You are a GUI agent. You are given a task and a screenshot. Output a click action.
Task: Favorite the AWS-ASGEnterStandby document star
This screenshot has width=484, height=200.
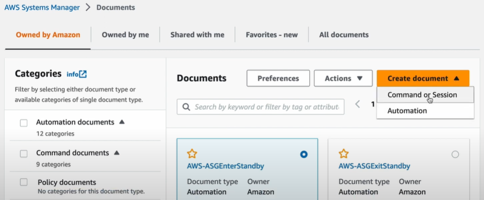[192, 153]
